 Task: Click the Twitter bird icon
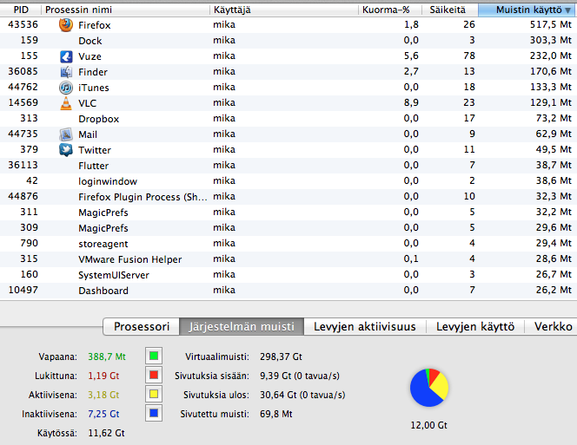pos(66,150)
